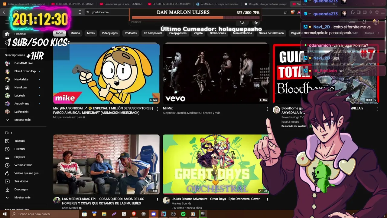Select the Música filter chip
The height and width of the screenshot is (218, 387).
(75, 33)
